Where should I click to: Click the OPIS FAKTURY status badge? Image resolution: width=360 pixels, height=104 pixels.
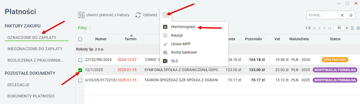coord(335,60)
